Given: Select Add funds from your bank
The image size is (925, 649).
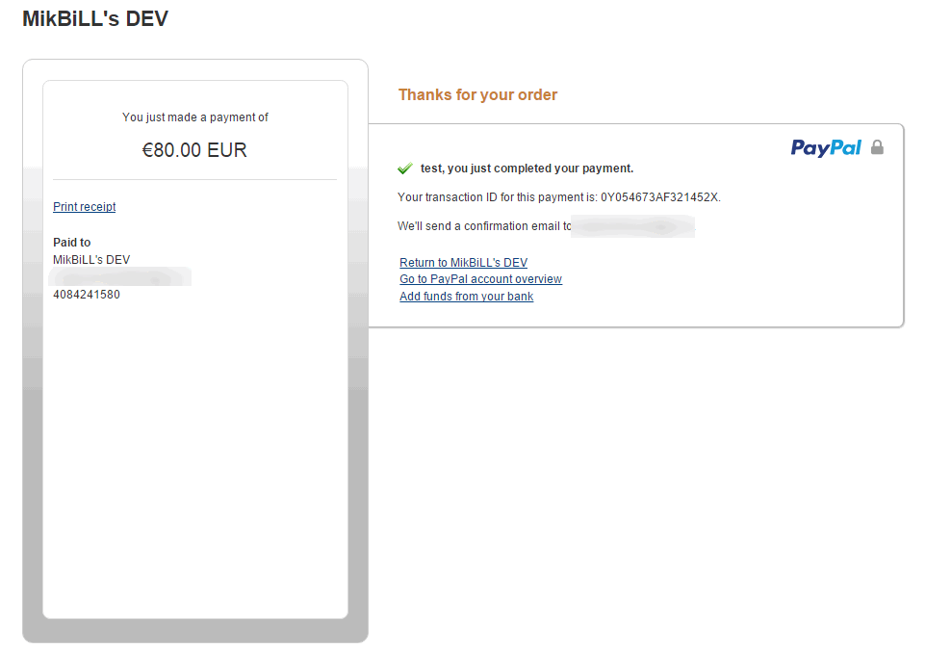Looking at the screenshot, I should pyautogui.click(x=466, y=297).
